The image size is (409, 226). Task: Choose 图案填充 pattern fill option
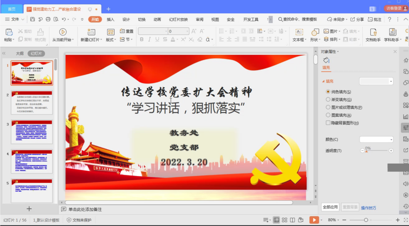point(328,115)
